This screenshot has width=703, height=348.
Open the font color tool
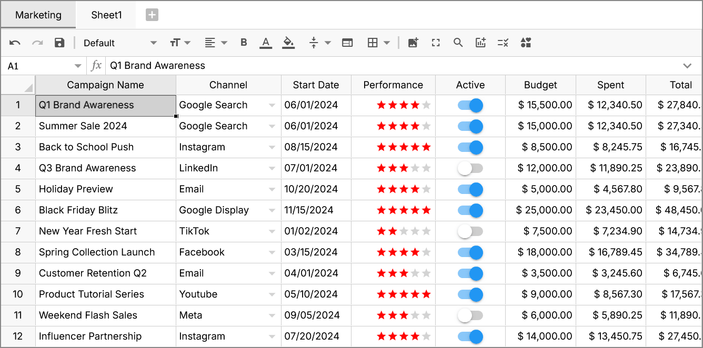266,43
